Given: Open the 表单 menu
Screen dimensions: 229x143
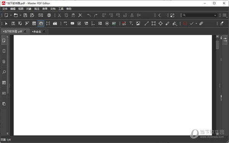Looking at the screenshot, I should 45,9.
